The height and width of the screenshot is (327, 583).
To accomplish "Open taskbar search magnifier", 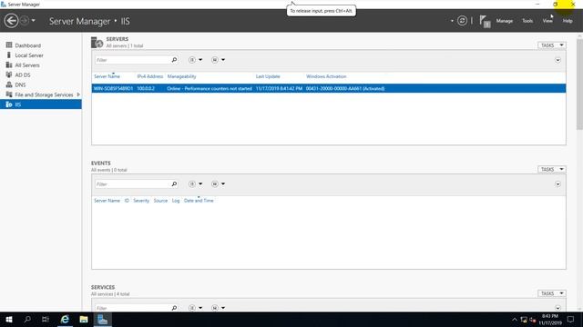I will point(27,319).
